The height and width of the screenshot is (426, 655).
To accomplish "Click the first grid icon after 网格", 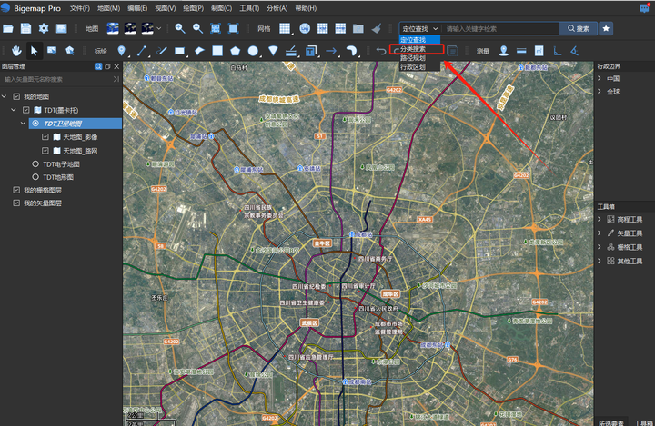I will 285,28.
